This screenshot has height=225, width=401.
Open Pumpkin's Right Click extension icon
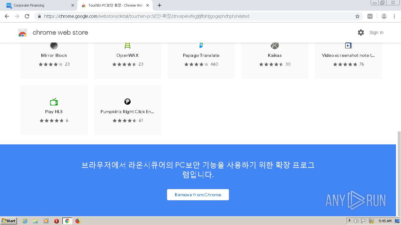128,102
